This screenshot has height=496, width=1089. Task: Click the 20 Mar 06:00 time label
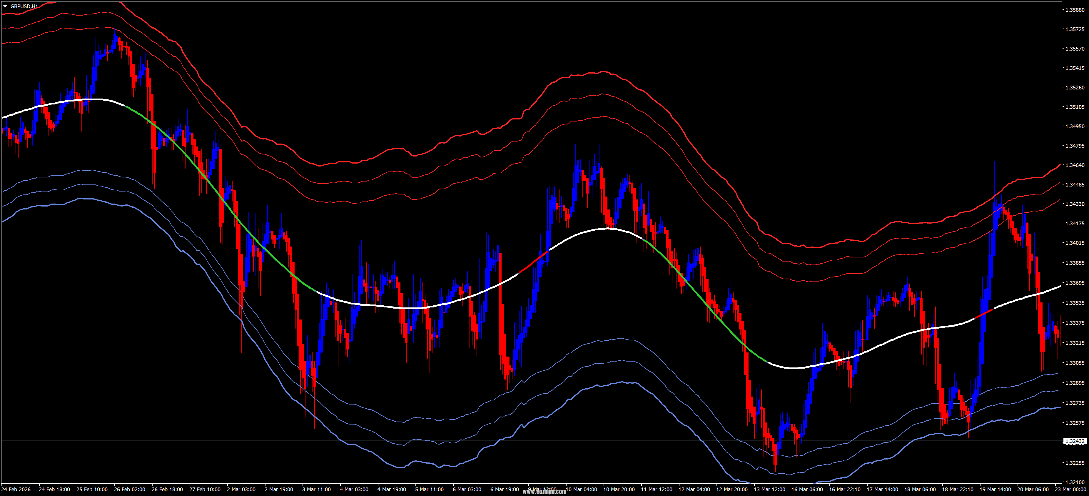click(x=1033, y=489)
